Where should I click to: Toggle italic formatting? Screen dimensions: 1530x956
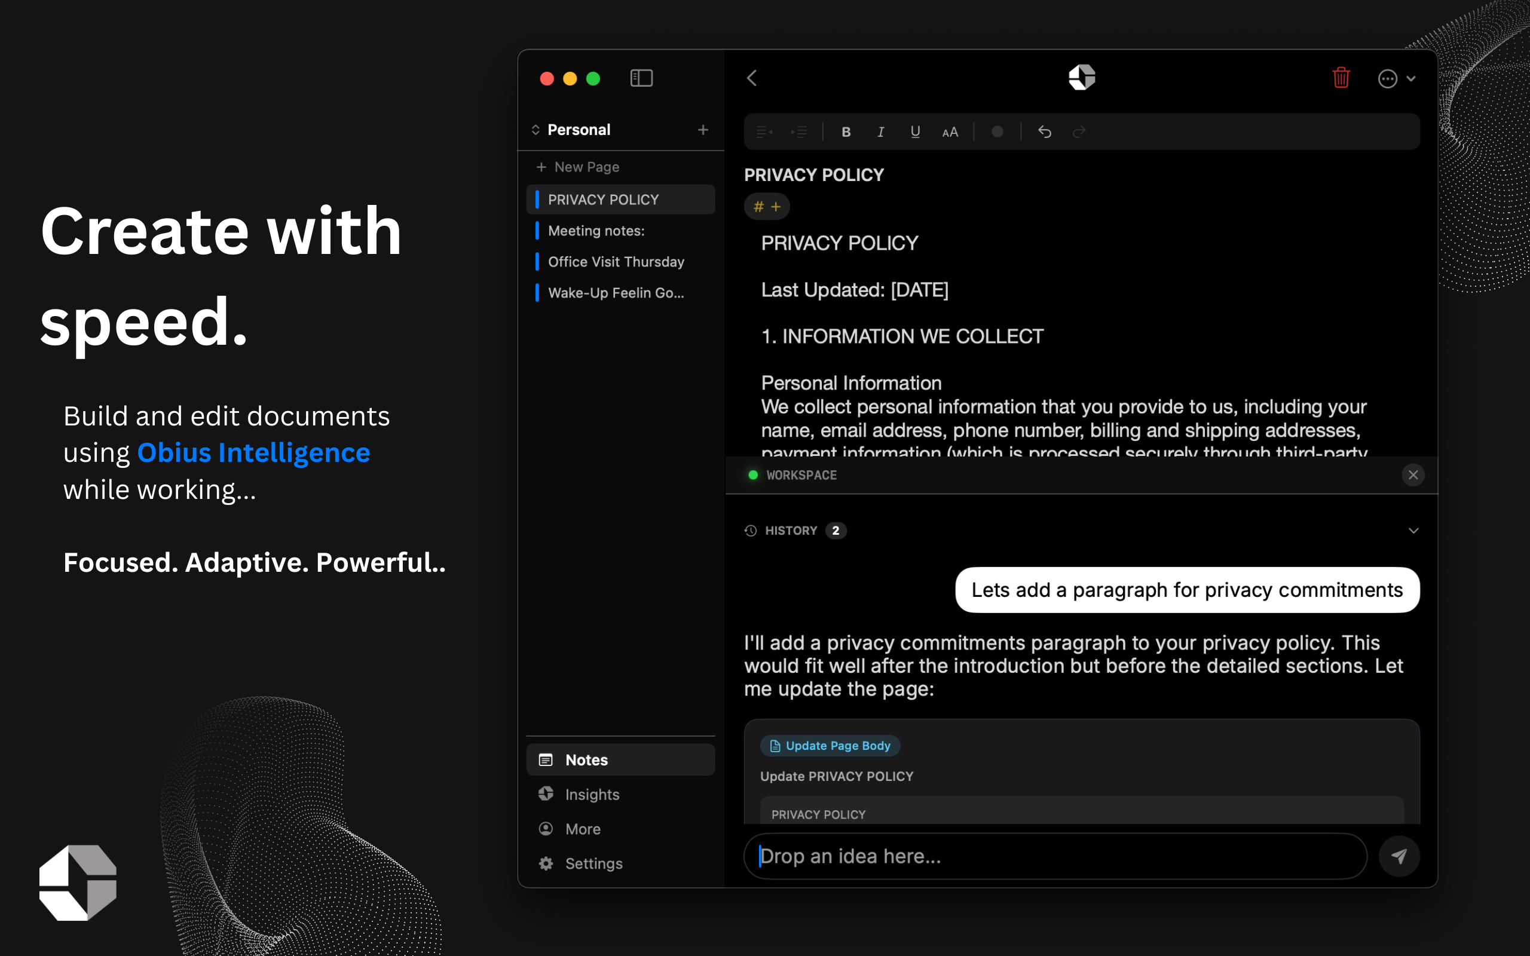pyautogui.click(x=881, y=131)
